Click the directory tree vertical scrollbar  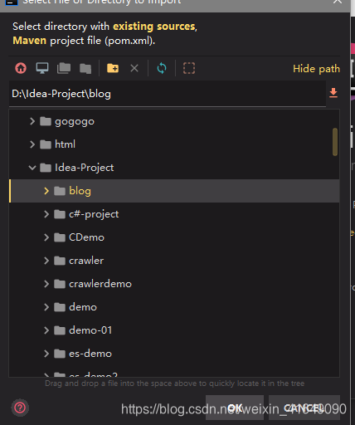click(x=335, y=142)
